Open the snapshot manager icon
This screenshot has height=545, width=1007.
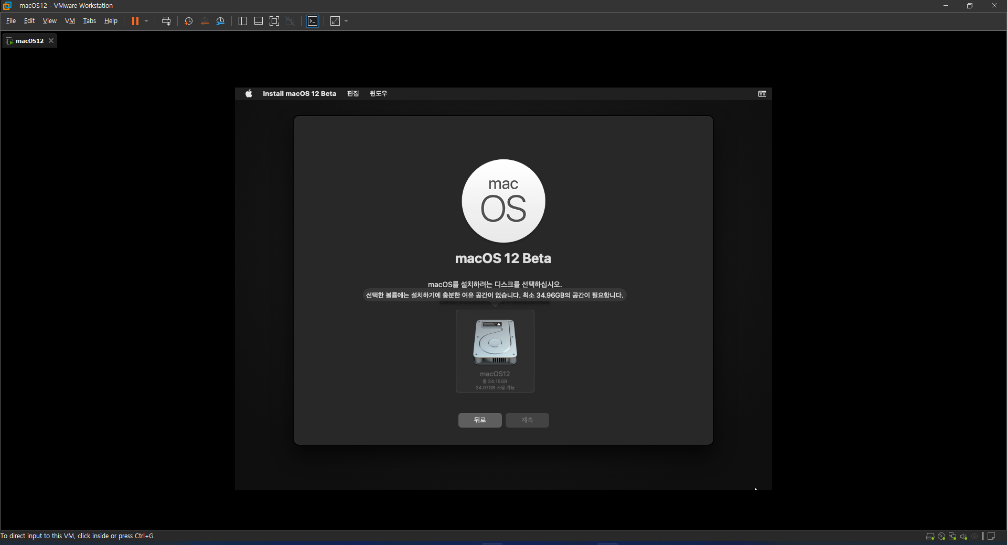(221, 21)
